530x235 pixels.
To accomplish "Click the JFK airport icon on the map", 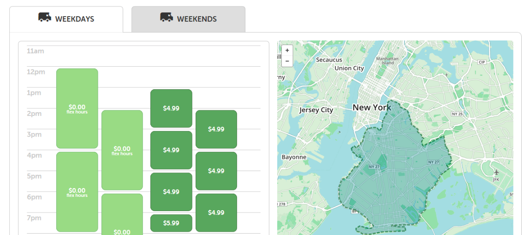I will pos(496,172).
